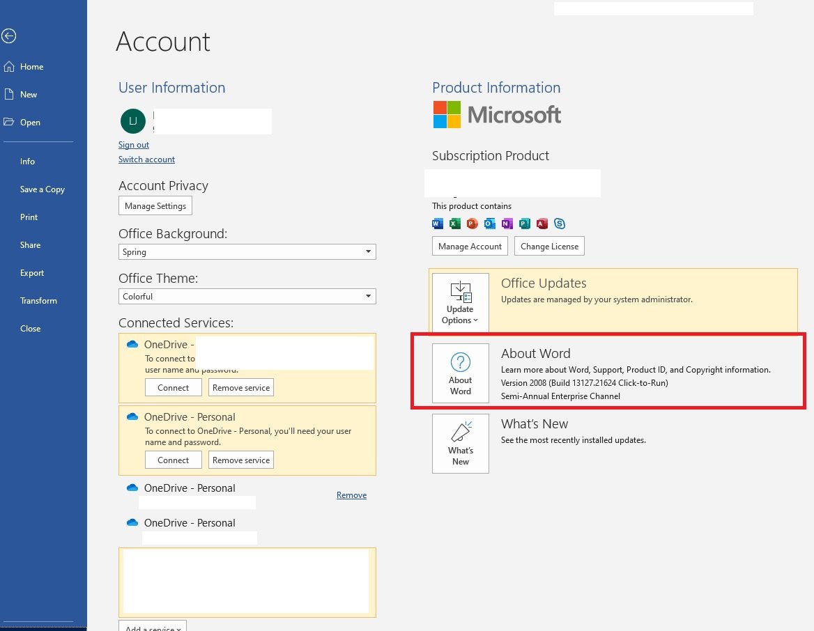Select the Semi-Annual Enterprise Channel text
This screenshot has width=814, height=631.
560,396
